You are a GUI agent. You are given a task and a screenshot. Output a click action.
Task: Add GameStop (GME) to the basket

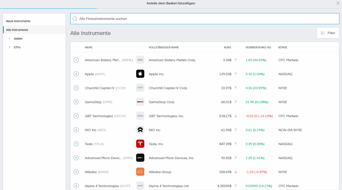click(x=76, y=102)
